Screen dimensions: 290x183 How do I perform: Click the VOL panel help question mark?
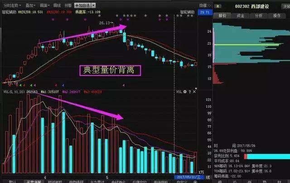(x=190, y=92)
